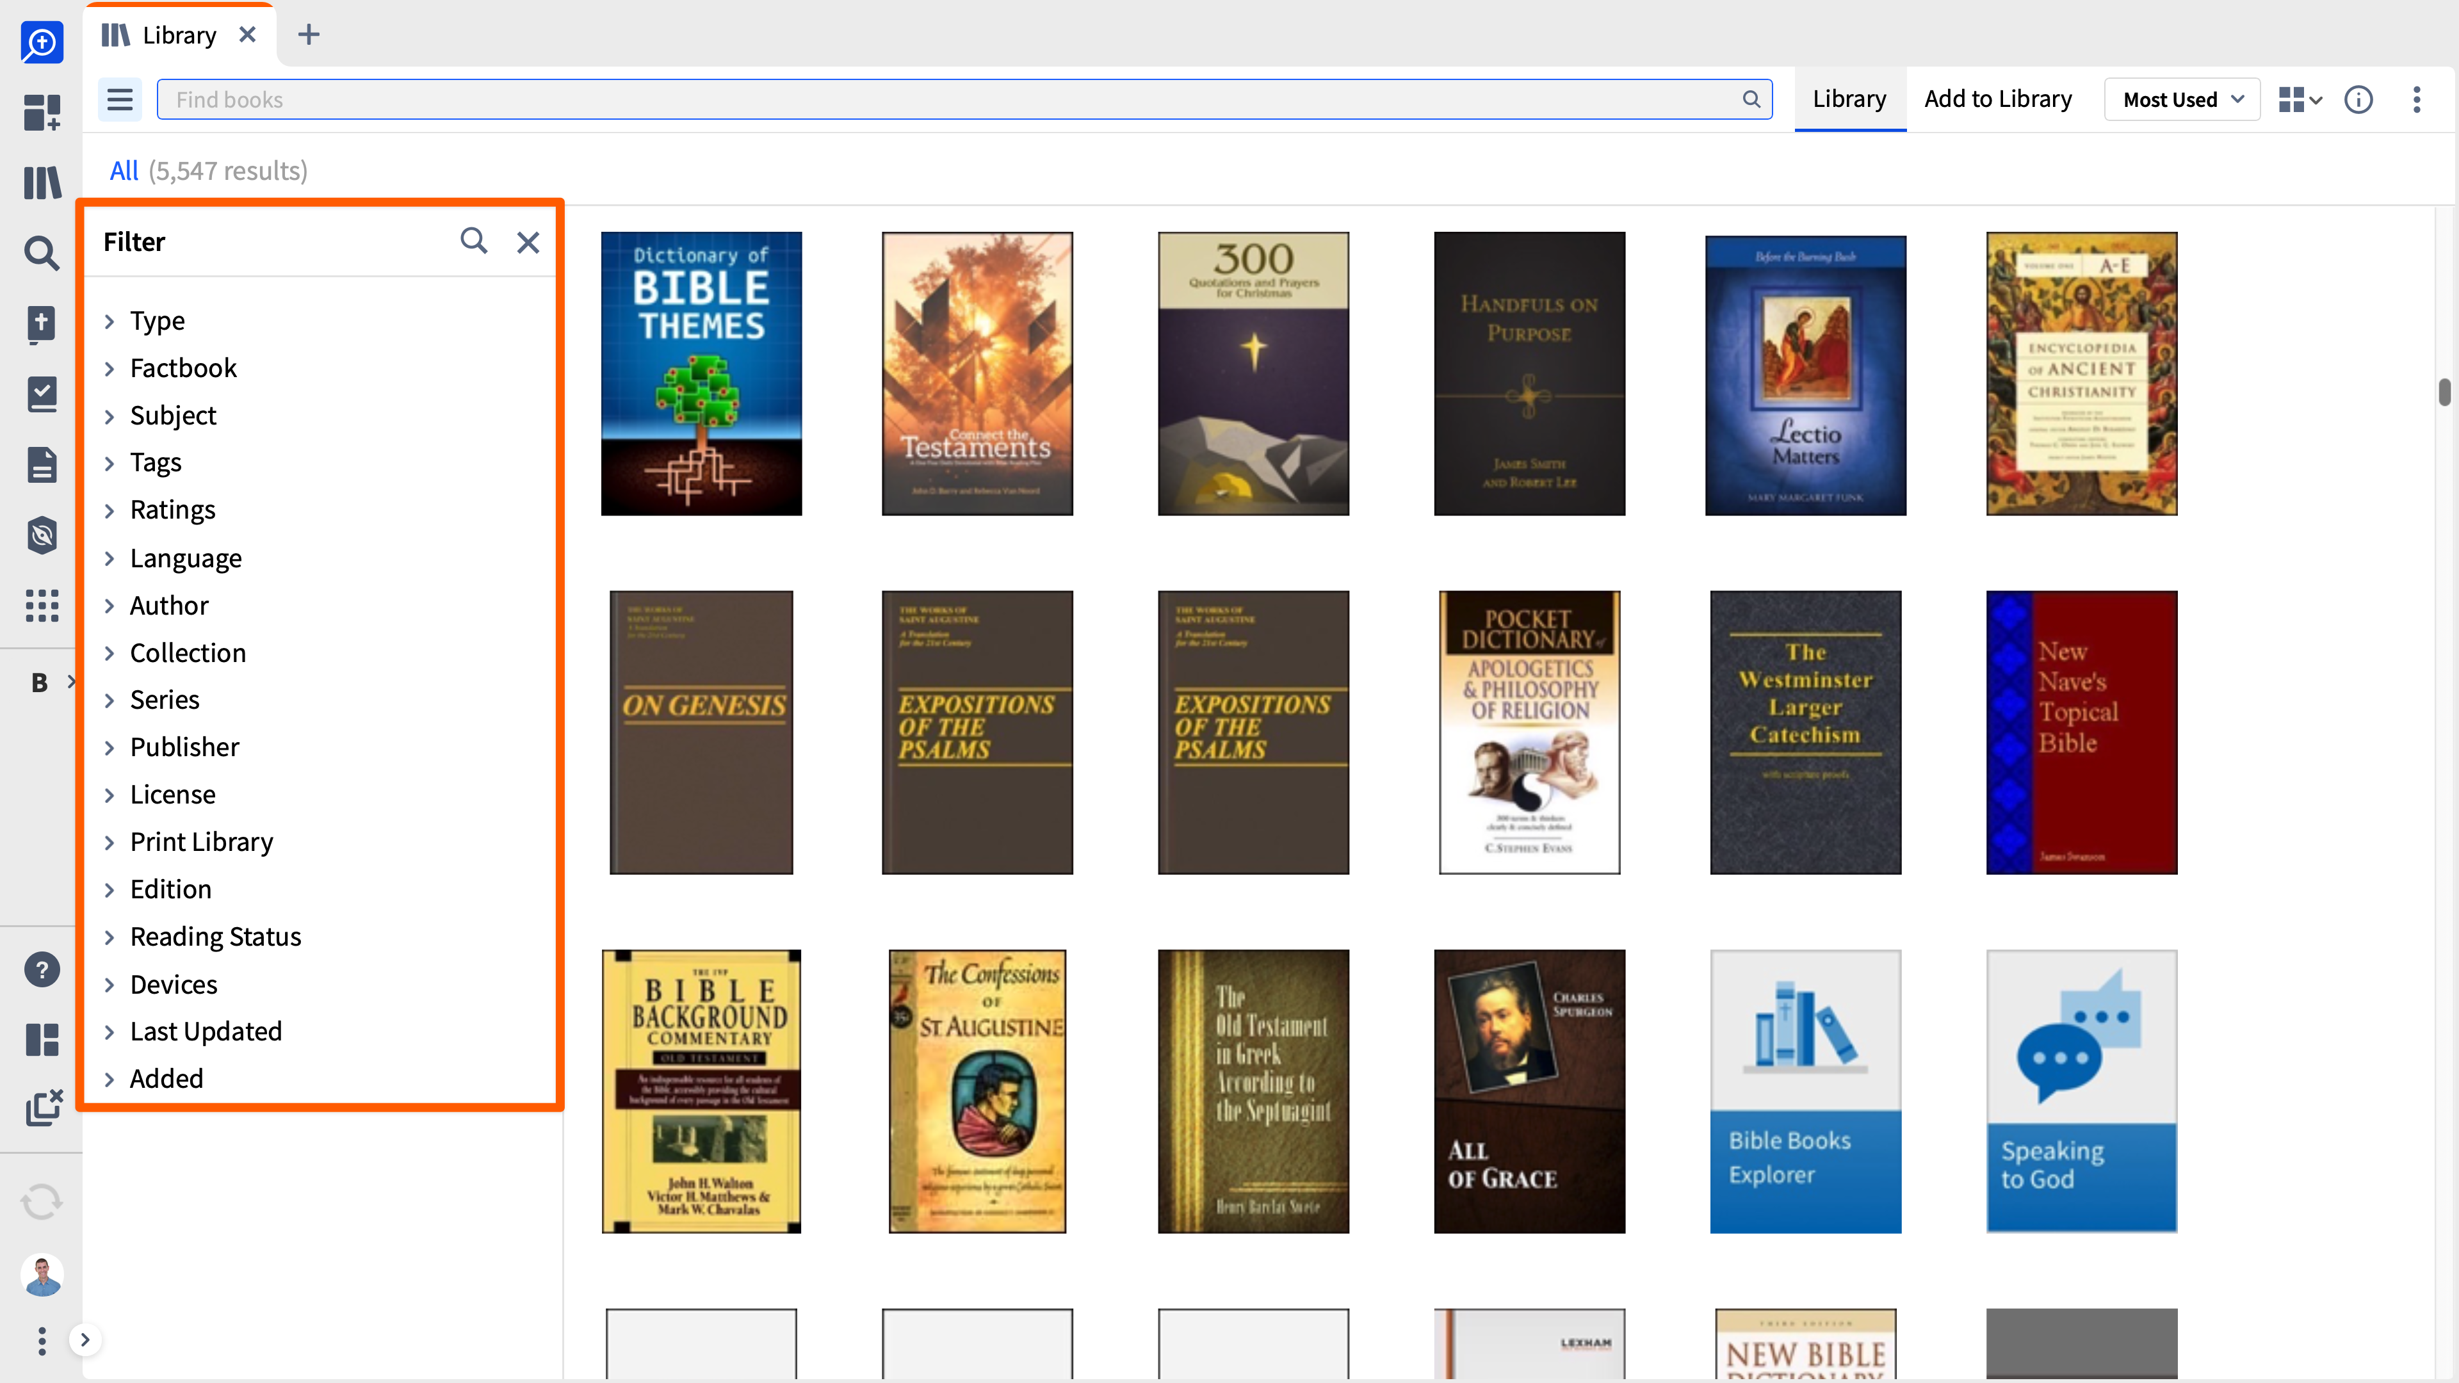This screenshot has width=2459, height=1383.
Task: Click the search magnifier in Find books
Action: pyautogui.click(x=1751, y=99)
